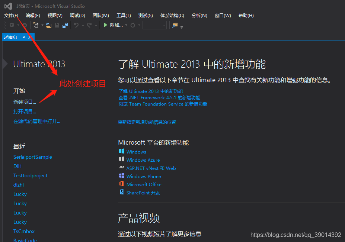This screenshot has width=345, height=242.
Task: Click the Windows logo icon
Action: point(122,151)
